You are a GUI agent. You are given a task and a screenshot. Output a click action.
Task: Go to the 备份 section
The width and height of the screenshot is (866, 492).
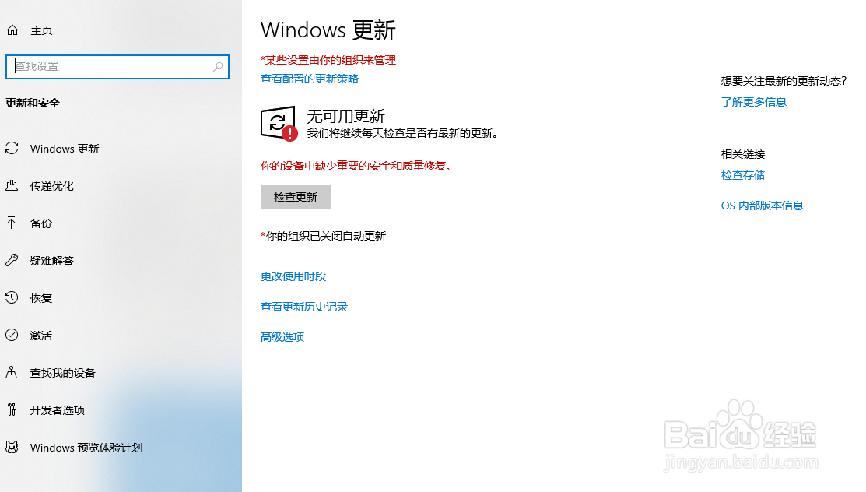pos(41,223)
